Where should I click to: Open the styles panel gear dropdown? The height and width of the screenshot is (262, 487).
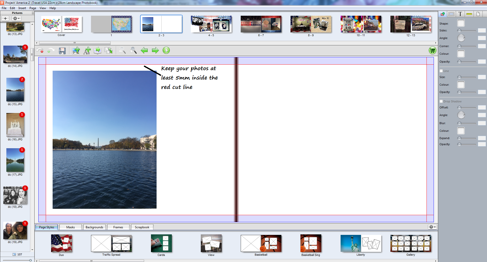click(x=432, y=227)
